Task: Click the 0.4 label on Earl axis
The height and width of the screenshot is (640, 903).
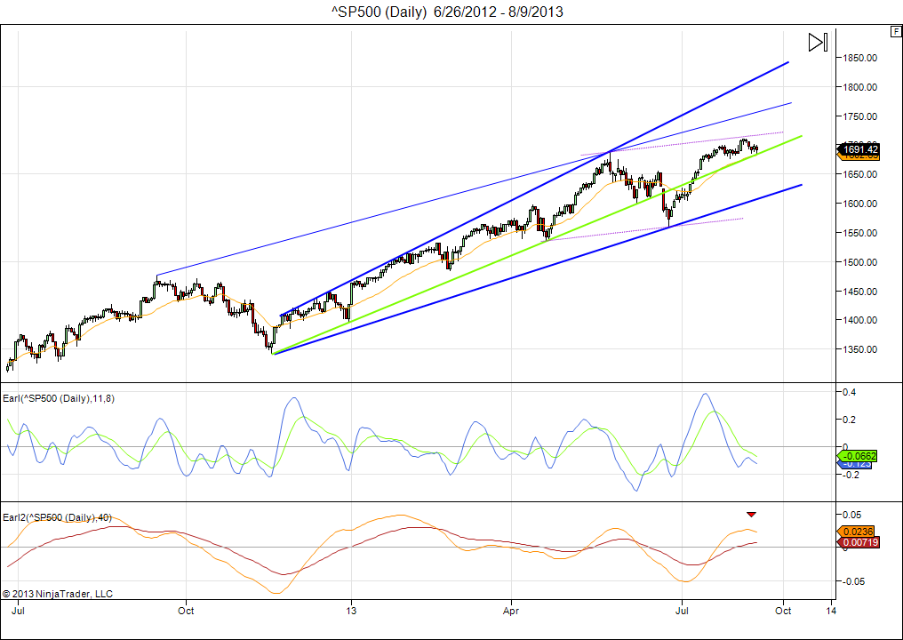Action: pyautogui.click(x=849, y=392)
